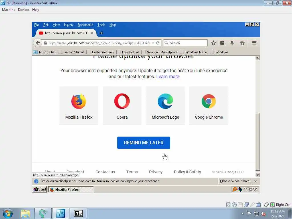Click the VirtualBox optical disk status icon
Viewport: 292px width, 219px height.
(x=234, y=205)
